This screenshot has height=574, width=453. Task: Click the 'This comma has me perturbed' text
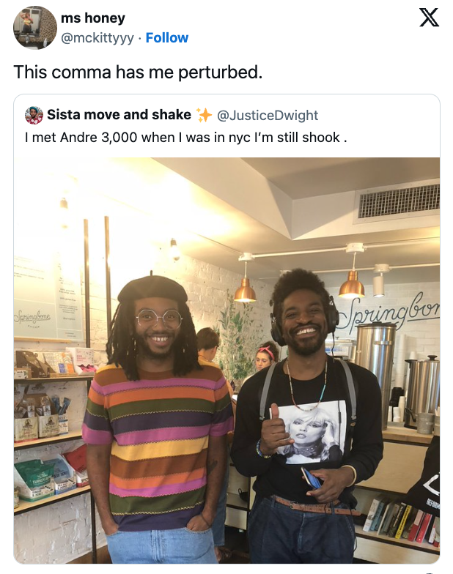pyautogui.click(x=138, y=72)
